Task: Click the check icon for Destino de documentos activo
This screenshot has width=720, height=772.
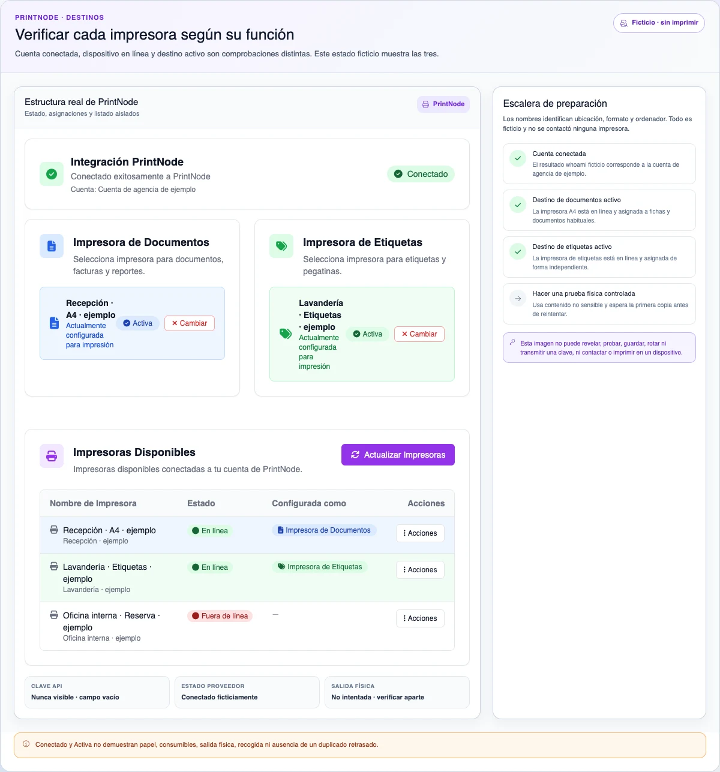Action: (518, 205)
